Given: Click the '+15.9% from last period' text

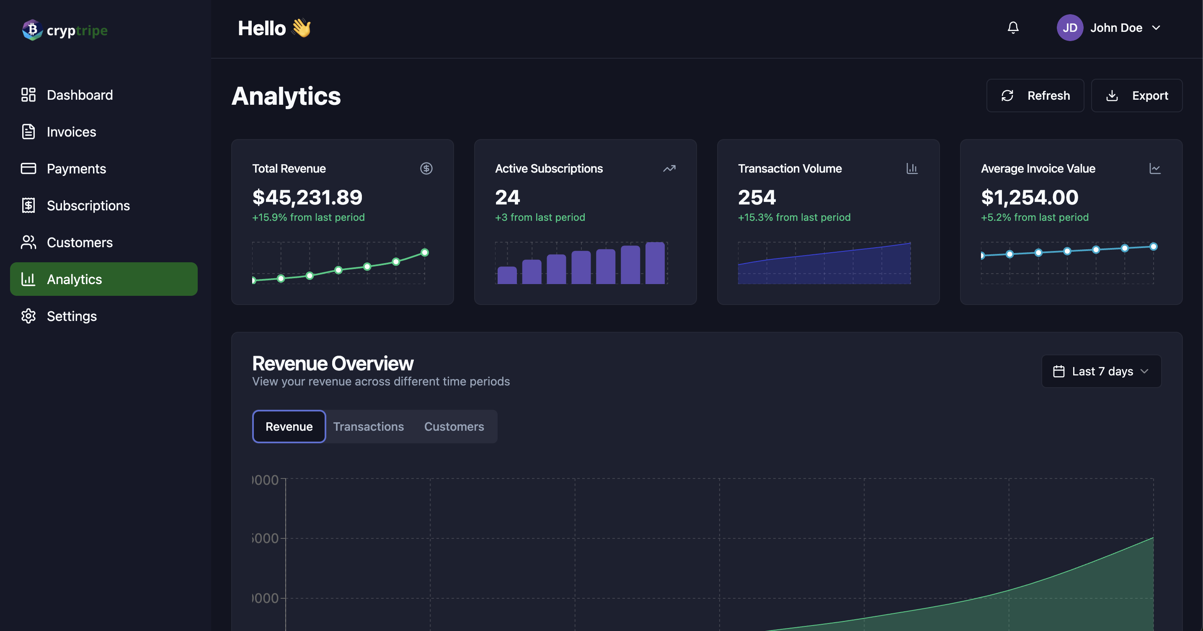Looking at the screenshot, I should click(x=308, y=217).
